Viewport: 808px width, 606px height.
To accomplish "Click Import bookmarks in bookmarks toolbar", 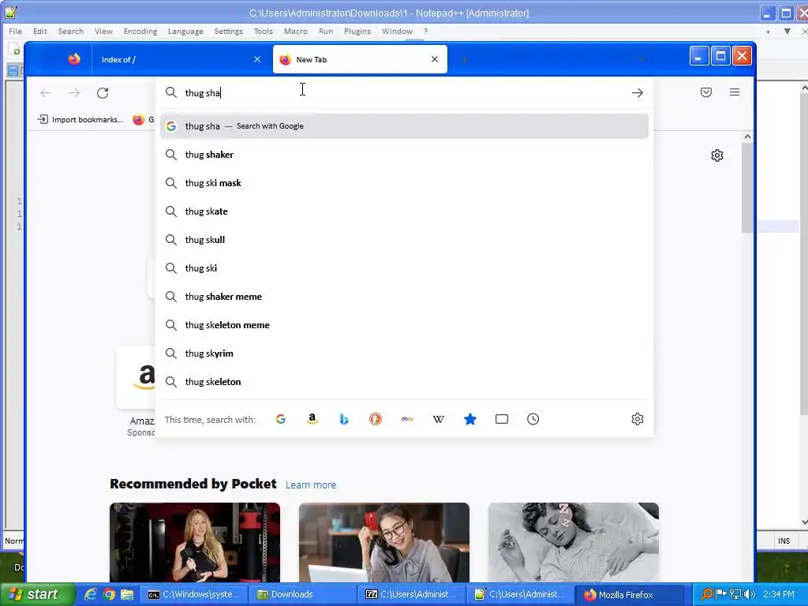I will pyautogui.click(x=80, y=120).
